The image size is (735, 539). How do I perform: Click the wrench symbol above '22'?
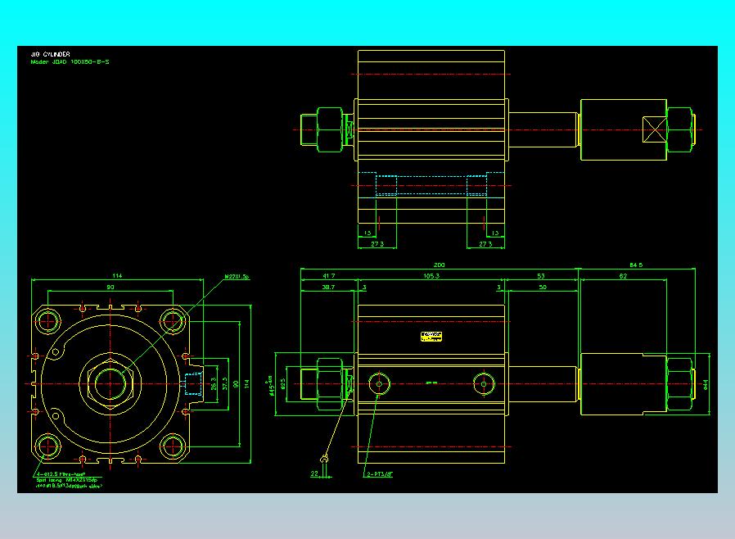click(324, 459)
